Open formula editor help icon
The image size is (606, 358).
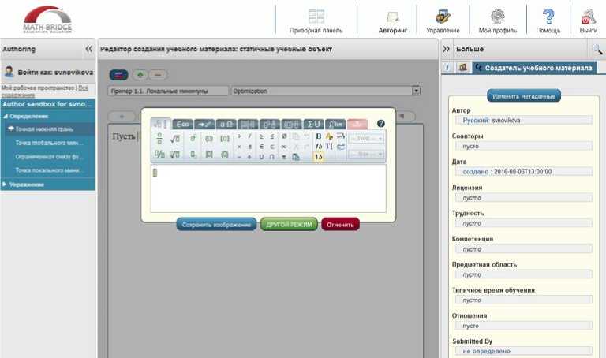(x=380, y=124)
